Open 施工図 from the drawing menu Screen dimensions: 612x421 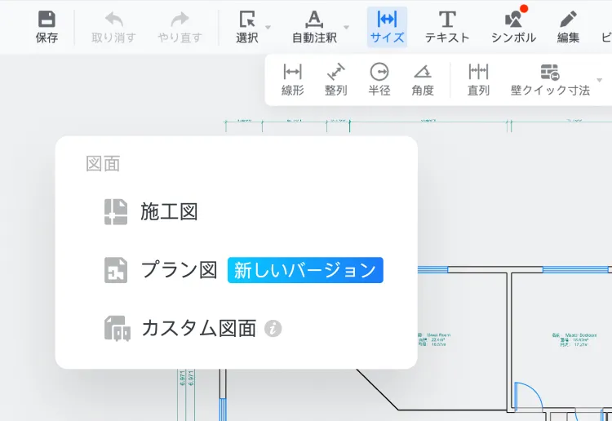pos(169,212)
